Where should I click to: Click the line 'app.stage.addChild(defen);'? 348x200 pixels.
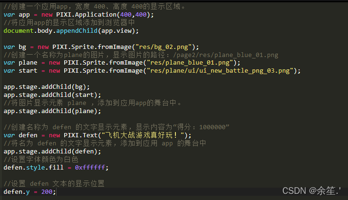click(x=52, y=152)
